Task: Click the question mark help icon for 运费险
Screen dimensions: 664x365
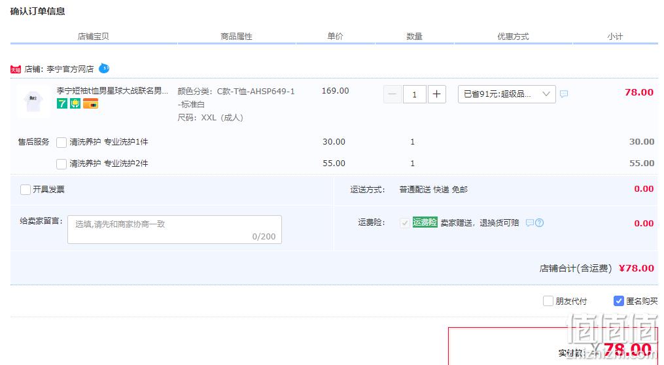Action: (x=539, y=222)
